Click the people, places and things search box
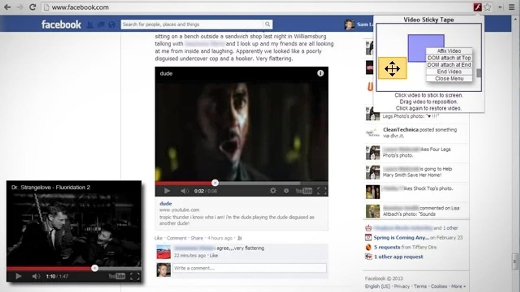Image resolution: width=520 pixels, height=292 pixels. point(192,25)
